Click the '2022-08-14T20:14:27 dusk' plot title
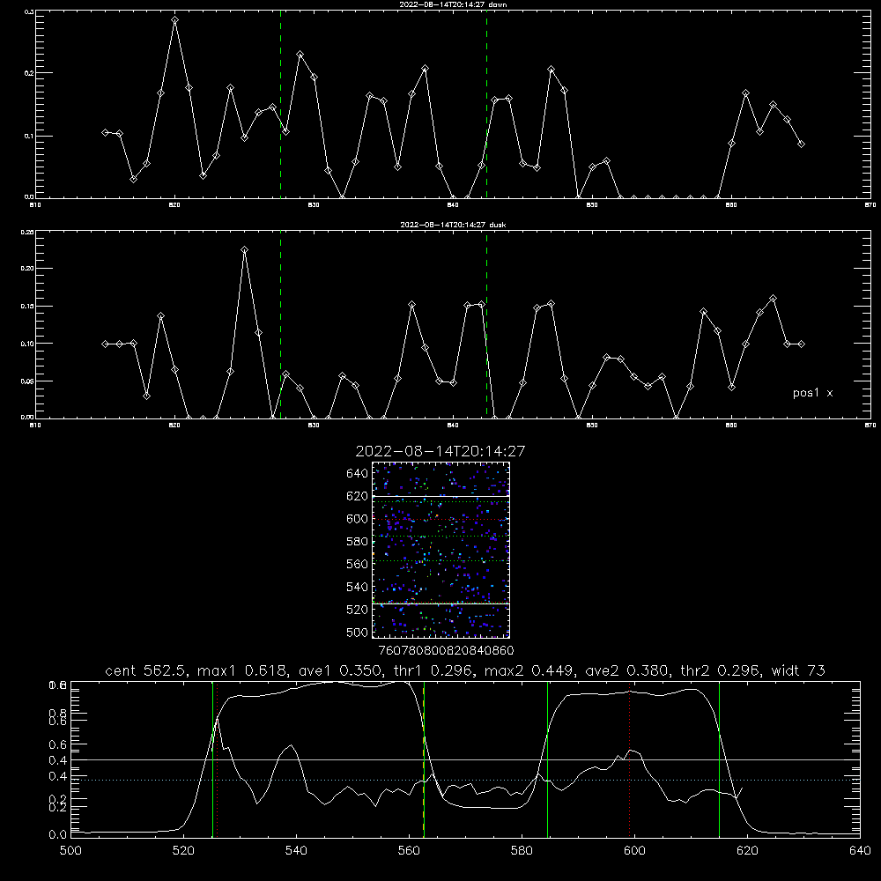881x881 pixels. pyautogui.click(x=453, y=224)
